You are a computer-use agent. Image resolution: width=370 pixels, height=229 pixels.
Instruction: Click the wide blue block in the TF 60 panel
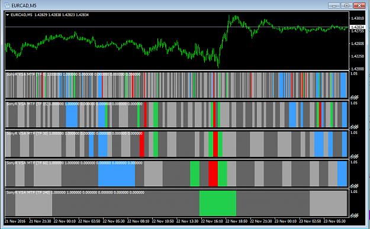click(117, 173)
